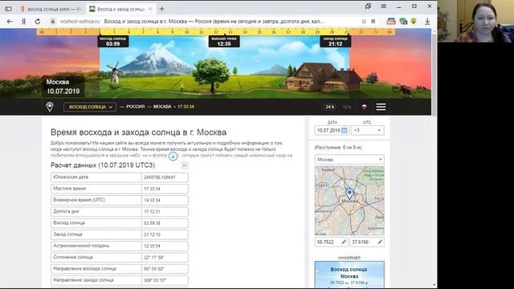Screen dimensions: 514x289
Task: Open the browser side panel icon
Action: point(8,9)
